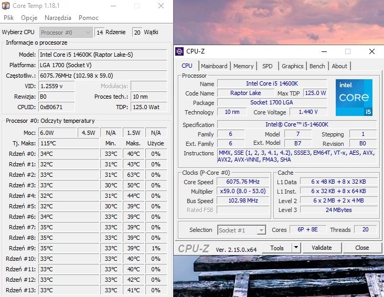The height and width of the screenshot is (297, 384).
Task: Open the arrow dropdown next to Tools
Action: pyautogui.click(x=295, y=248)
